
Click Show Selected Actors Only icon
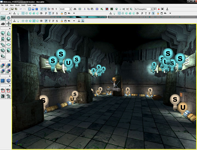click(x=3, y=90)
